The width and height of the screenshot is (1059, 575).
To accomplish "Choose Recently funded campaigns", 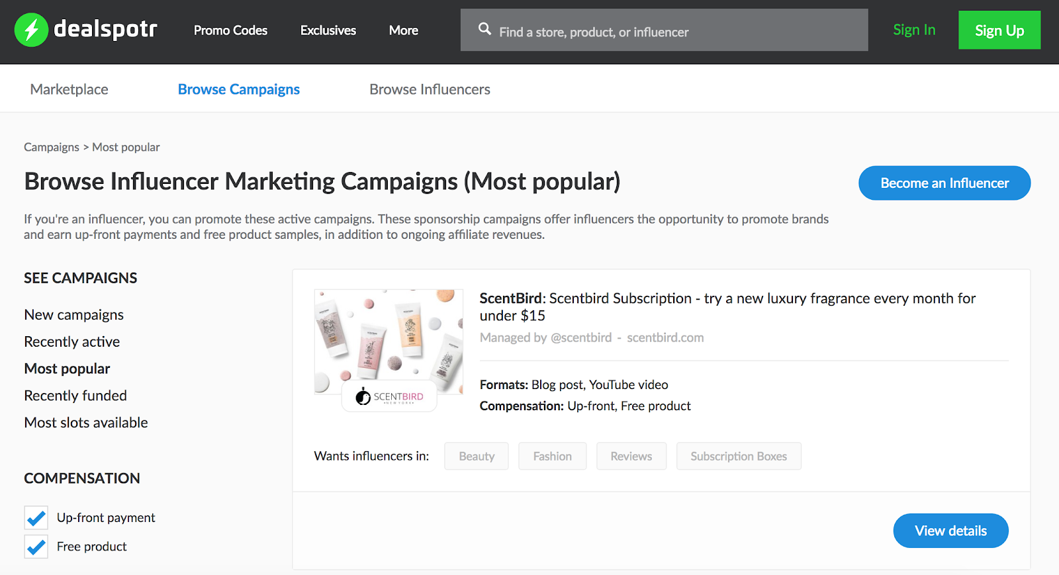I will point(75,396).
